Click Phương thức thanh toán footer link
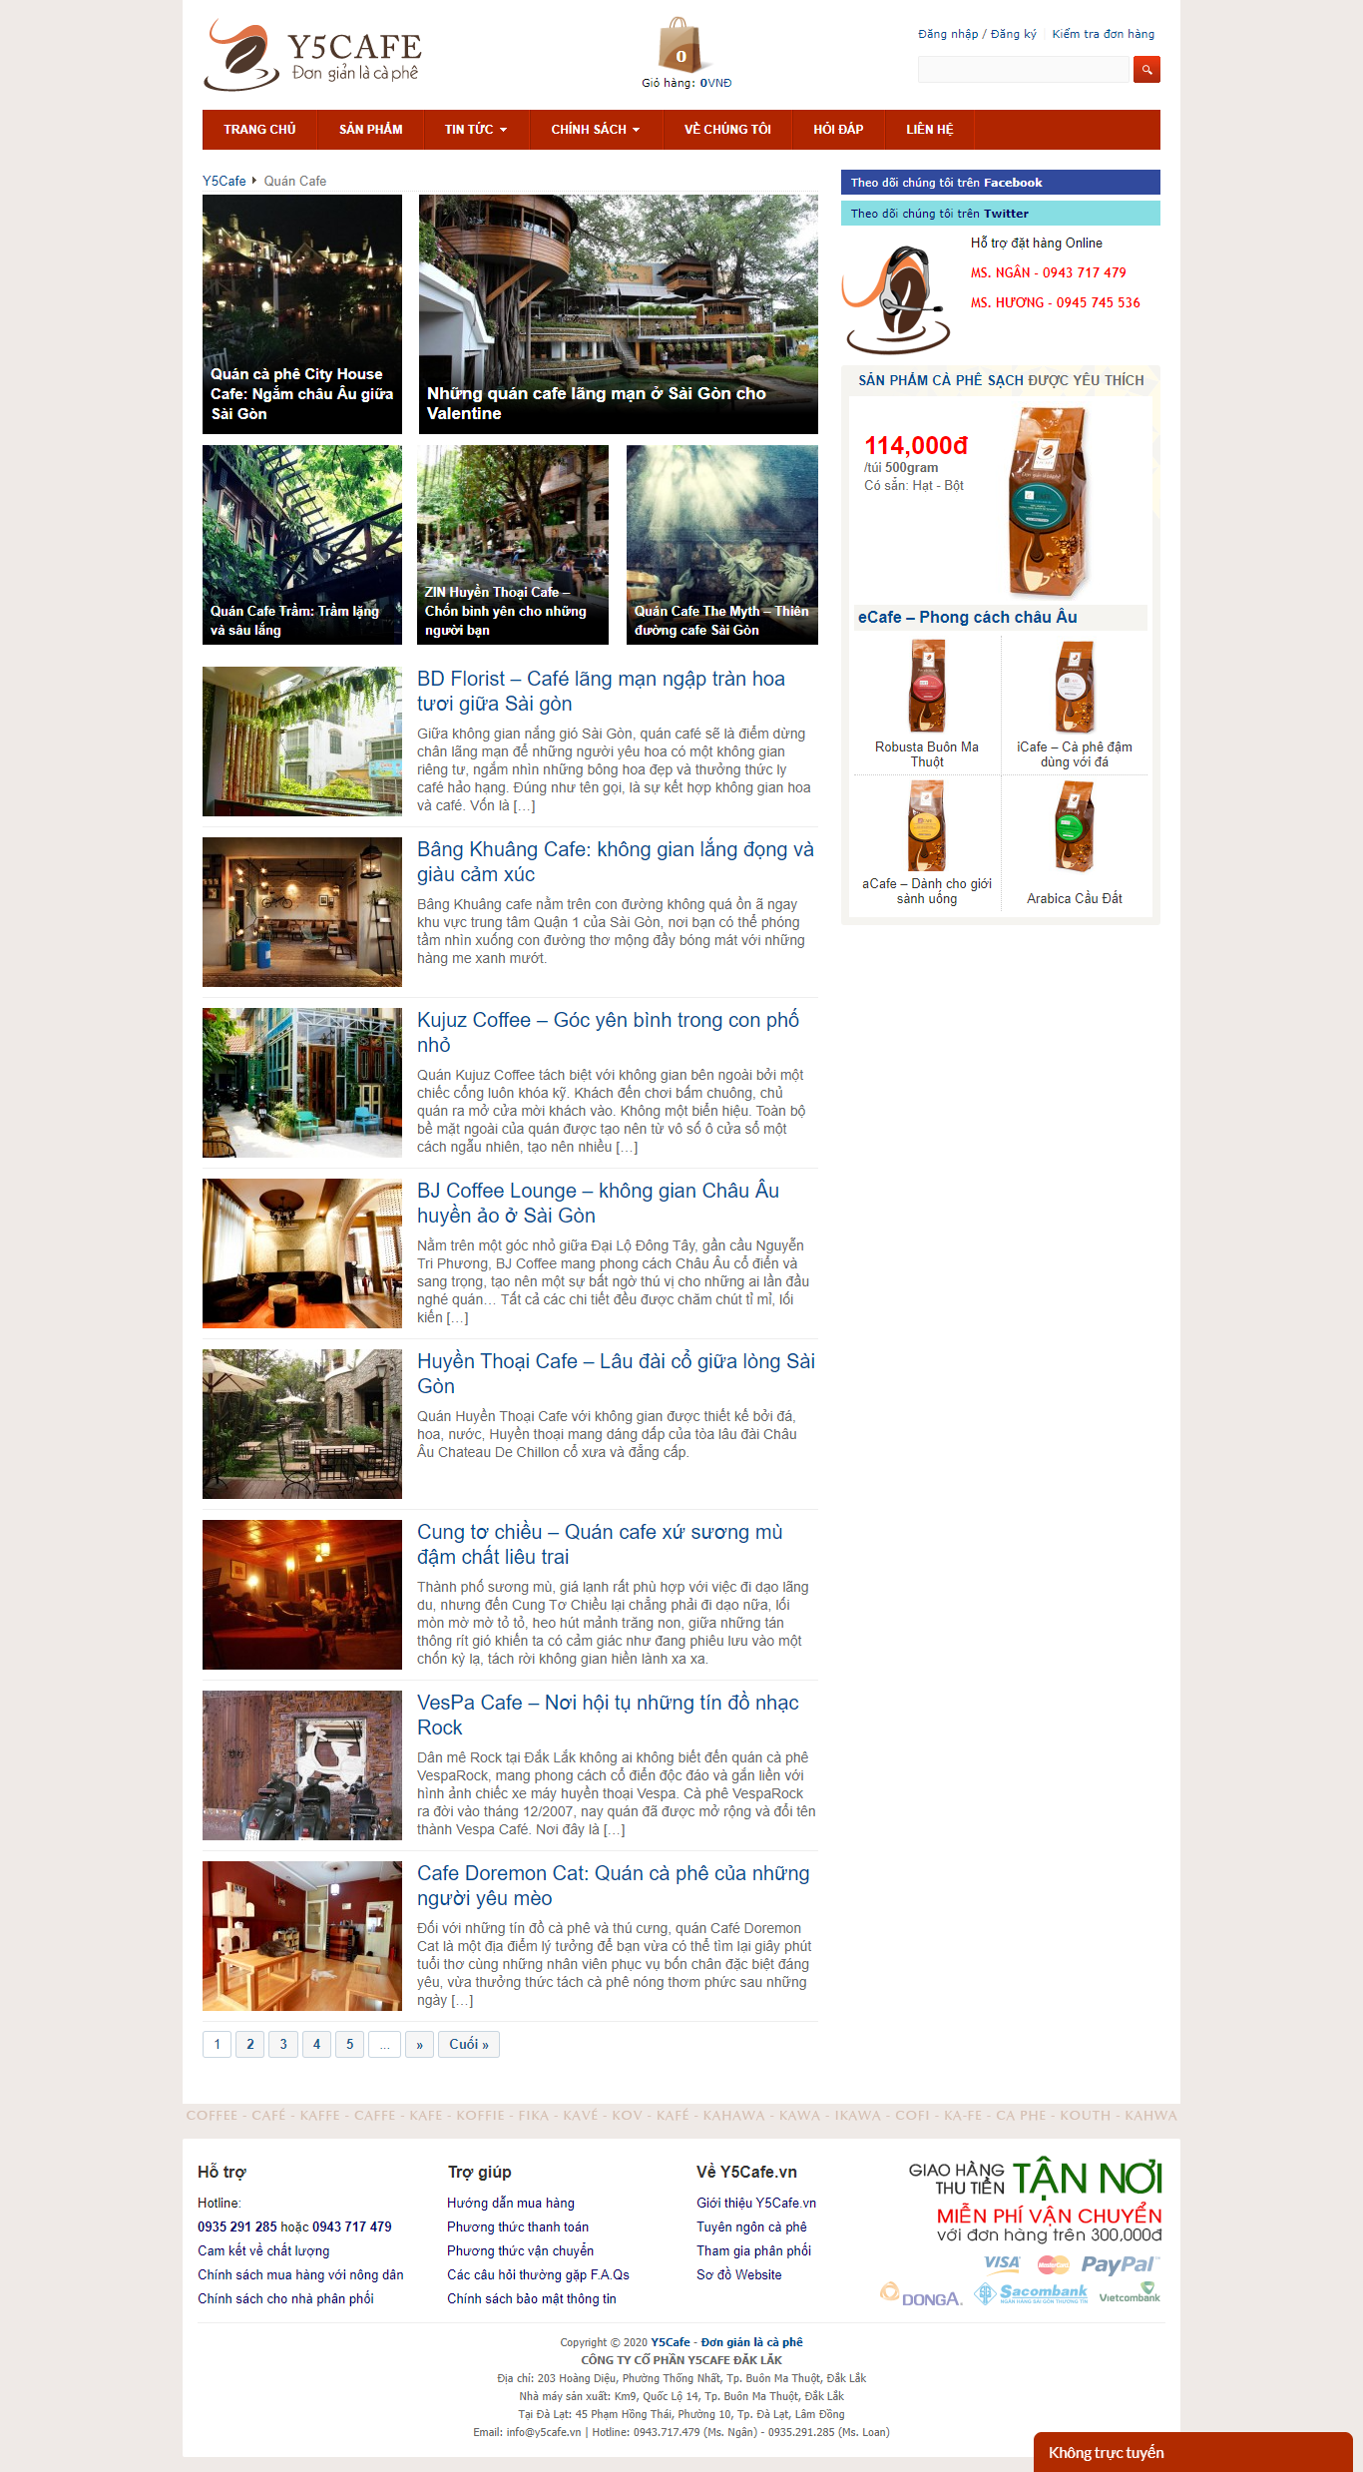Viewport: 1363px width, 2472px height. pos(518,2226)
